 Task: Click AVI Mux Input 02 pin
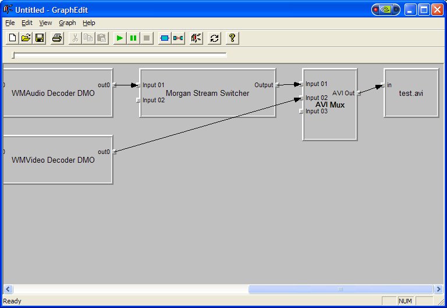coord(301,98)
